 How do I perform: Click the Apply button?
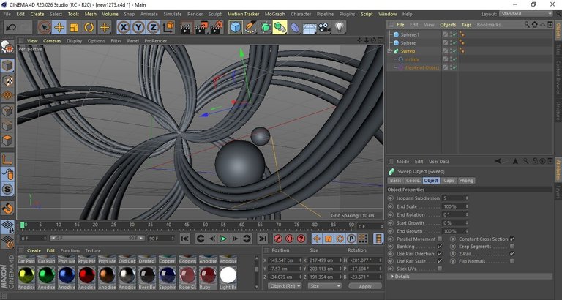365,286
